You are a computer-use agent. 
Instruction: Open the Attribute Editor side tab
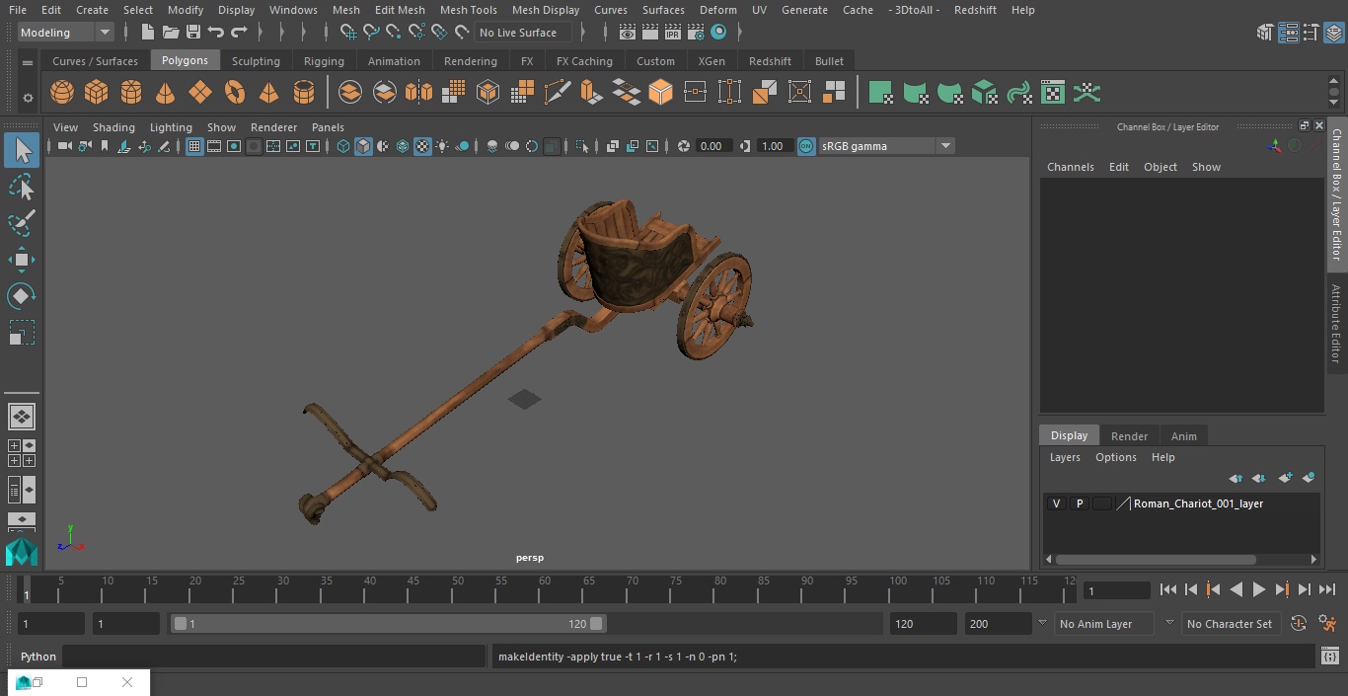pyautogui.click(x=1336, y=324)
